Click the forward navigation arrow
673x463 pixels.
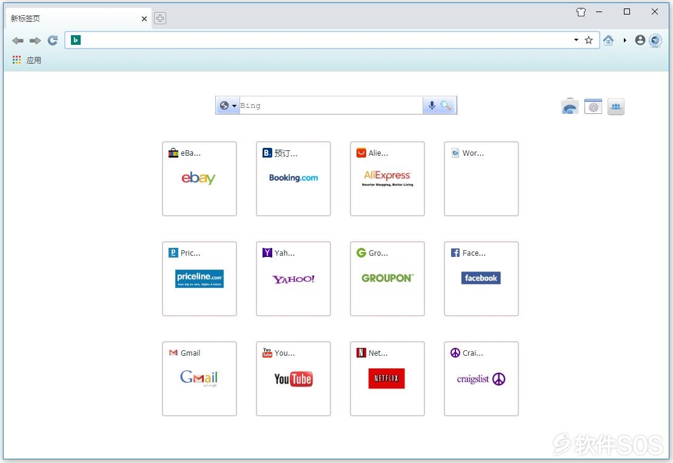tap(35, 41)
